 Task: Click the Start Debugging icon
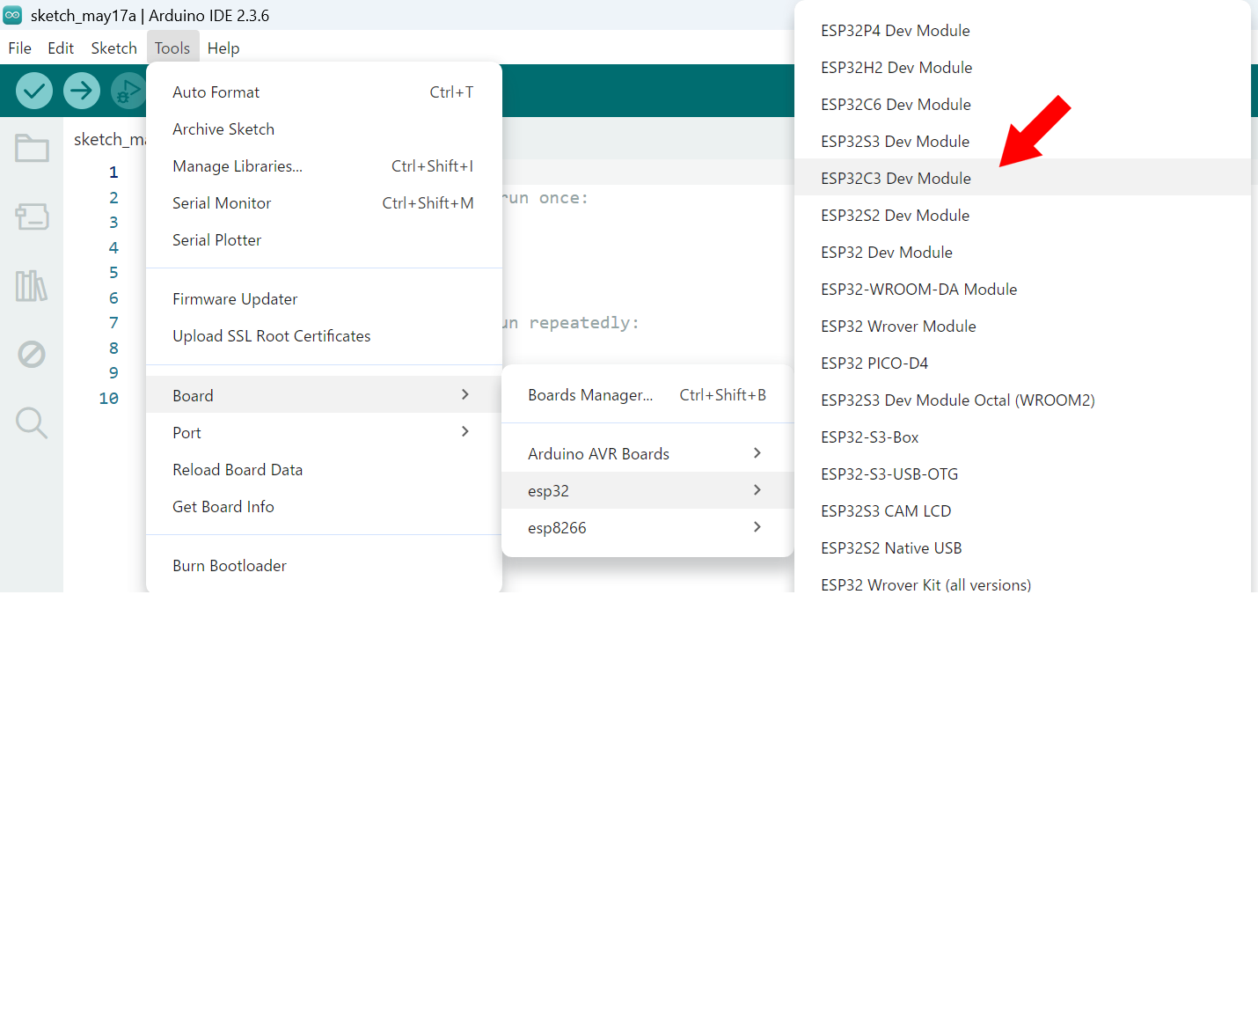pos(128,91)
